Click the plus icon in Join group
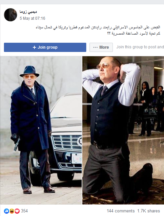 tap(34, 47)
